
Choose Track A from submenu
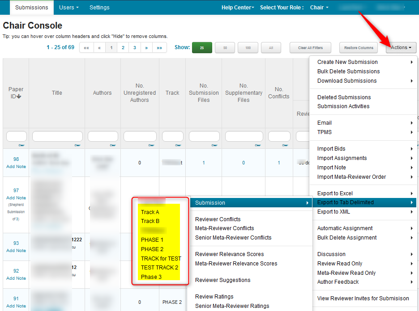click(x=150, y=212)
